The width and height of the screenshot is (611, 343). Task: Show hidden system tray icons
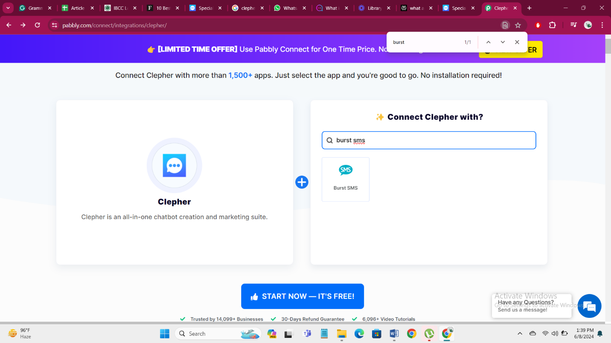(x=520, y=334)
